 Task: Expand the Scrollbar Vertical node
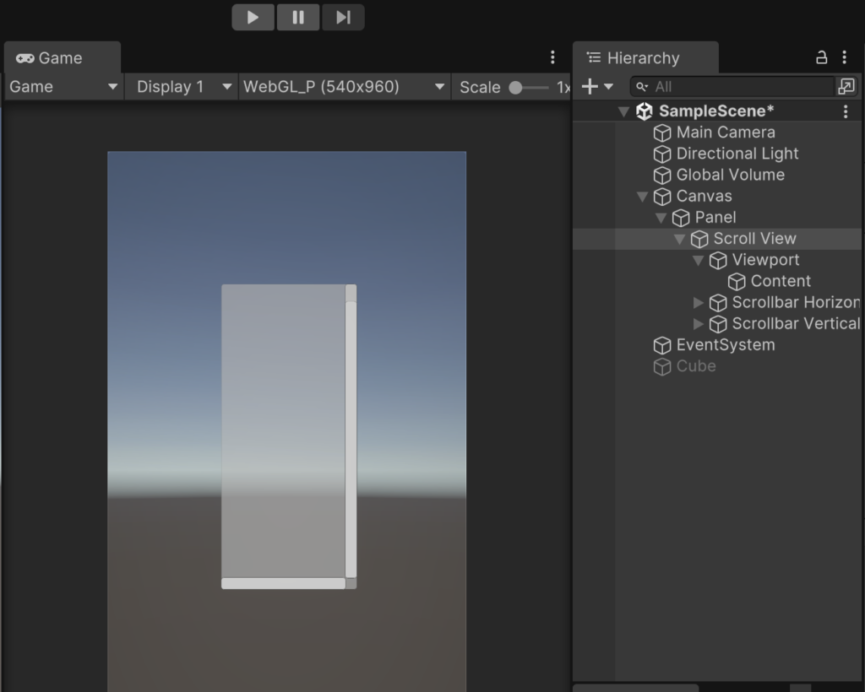click(699, 324)
